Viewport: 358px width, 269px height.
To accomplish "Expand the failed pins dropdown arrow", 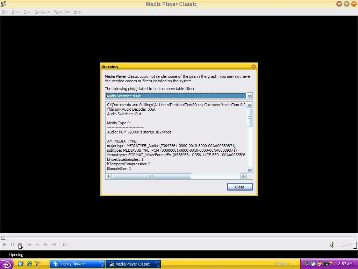I will coord(250,96).
